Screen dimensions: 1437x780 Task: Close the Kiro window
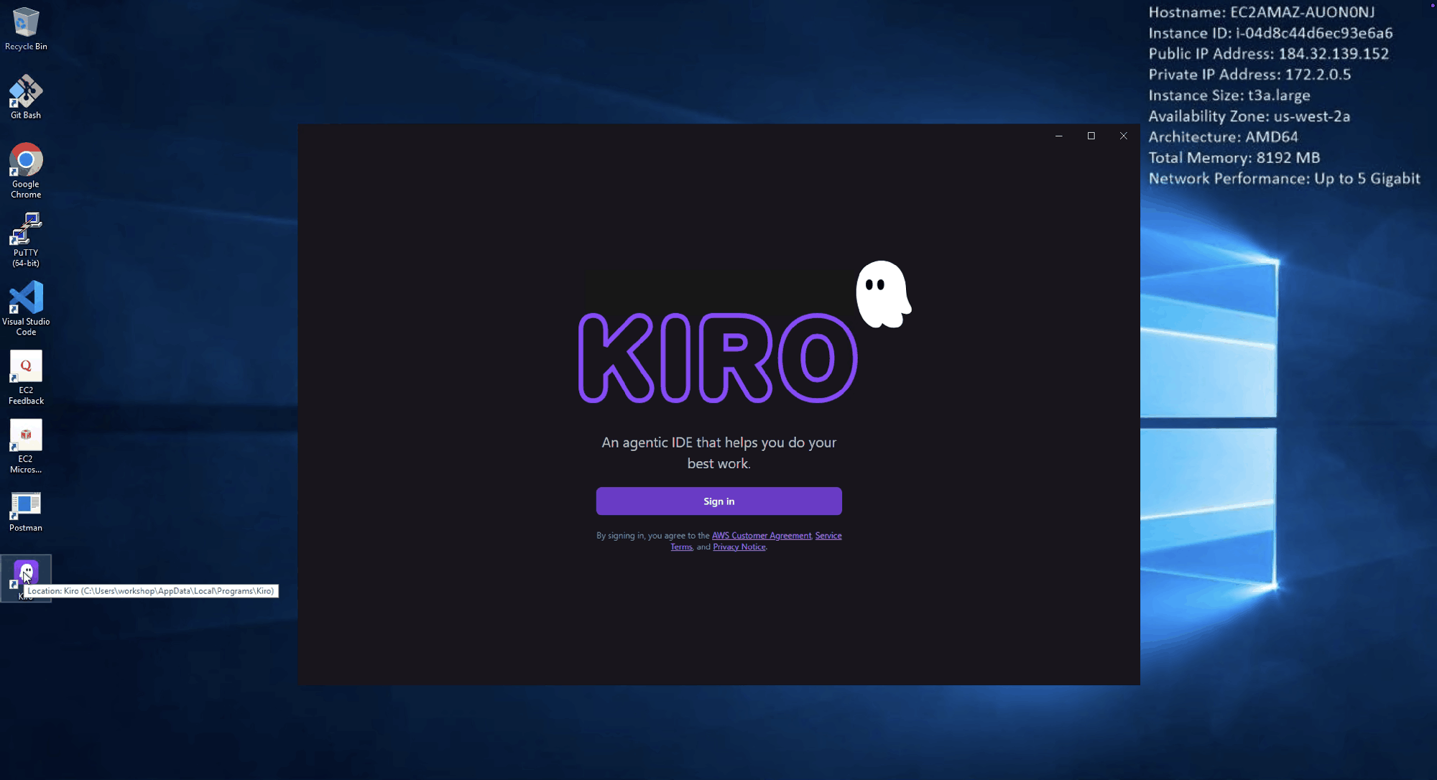tap(1124, 136)
